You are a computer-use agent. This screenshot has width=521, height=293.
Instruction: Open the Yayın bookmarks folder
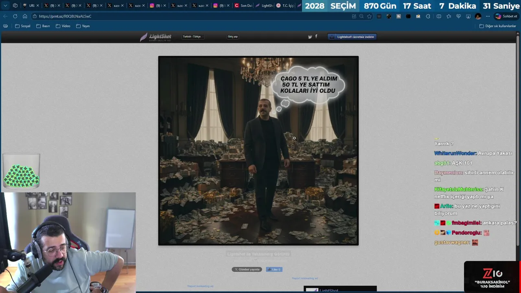[x=83, y=26]
